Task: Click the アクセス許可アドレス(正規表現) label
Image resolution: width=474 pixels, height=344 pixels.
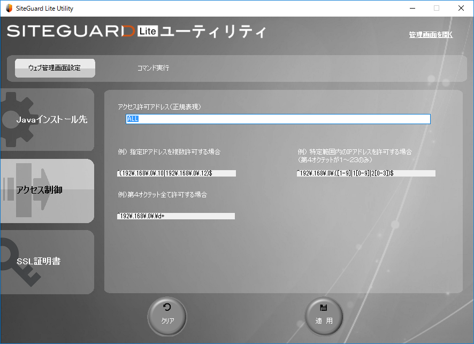Action: click(x=159, y=106)
